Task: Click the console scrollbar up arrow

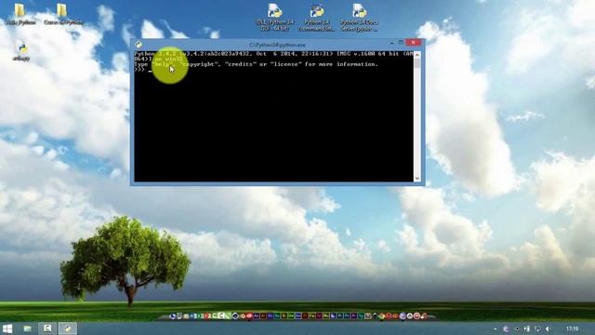Action: coord(417,55)
